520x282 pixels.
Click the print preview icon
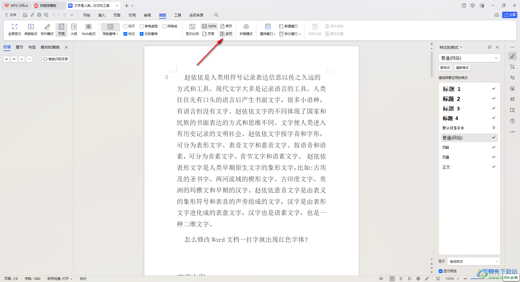[46, 15]
